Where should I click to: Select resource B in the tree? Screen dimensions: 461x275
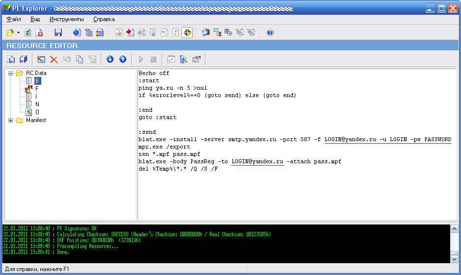pyautogui.click(x=37, y=80)
